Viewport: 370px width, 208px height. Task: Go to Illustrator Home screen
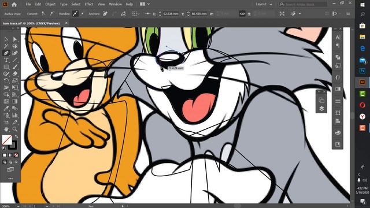pyautogui.click(x=14, y=4)
